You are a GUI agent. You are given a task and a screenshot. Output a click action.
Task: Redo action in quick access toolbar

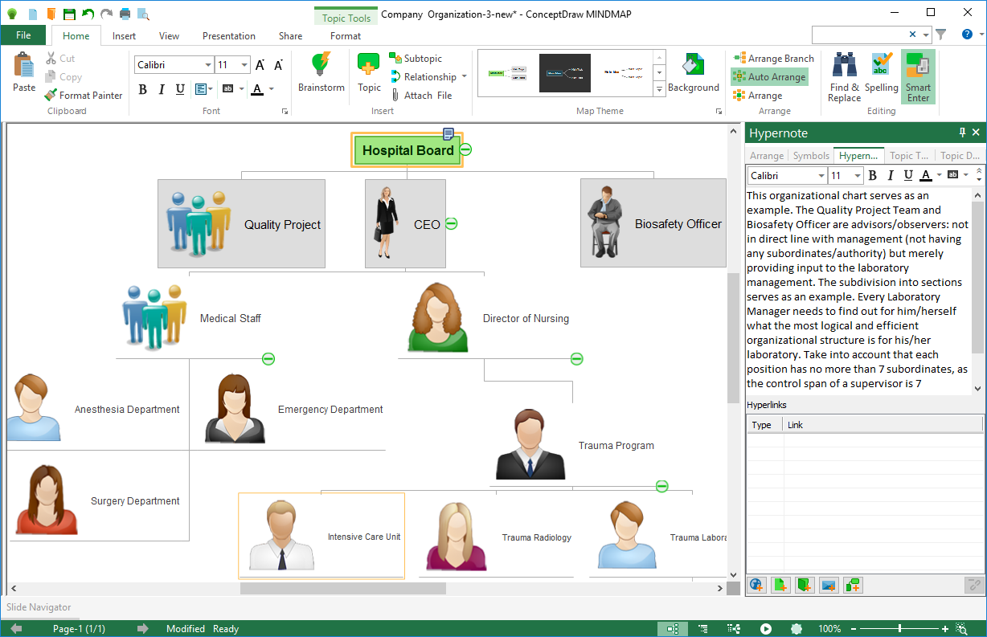(107, 14)
